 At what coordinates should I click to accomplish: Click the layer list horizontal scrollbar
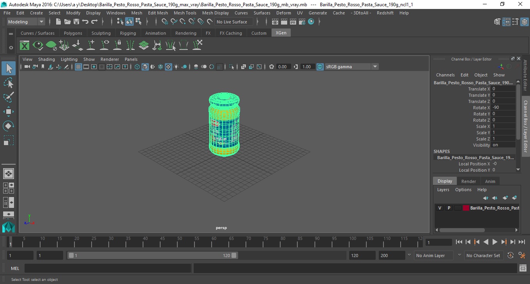[462, 230]
